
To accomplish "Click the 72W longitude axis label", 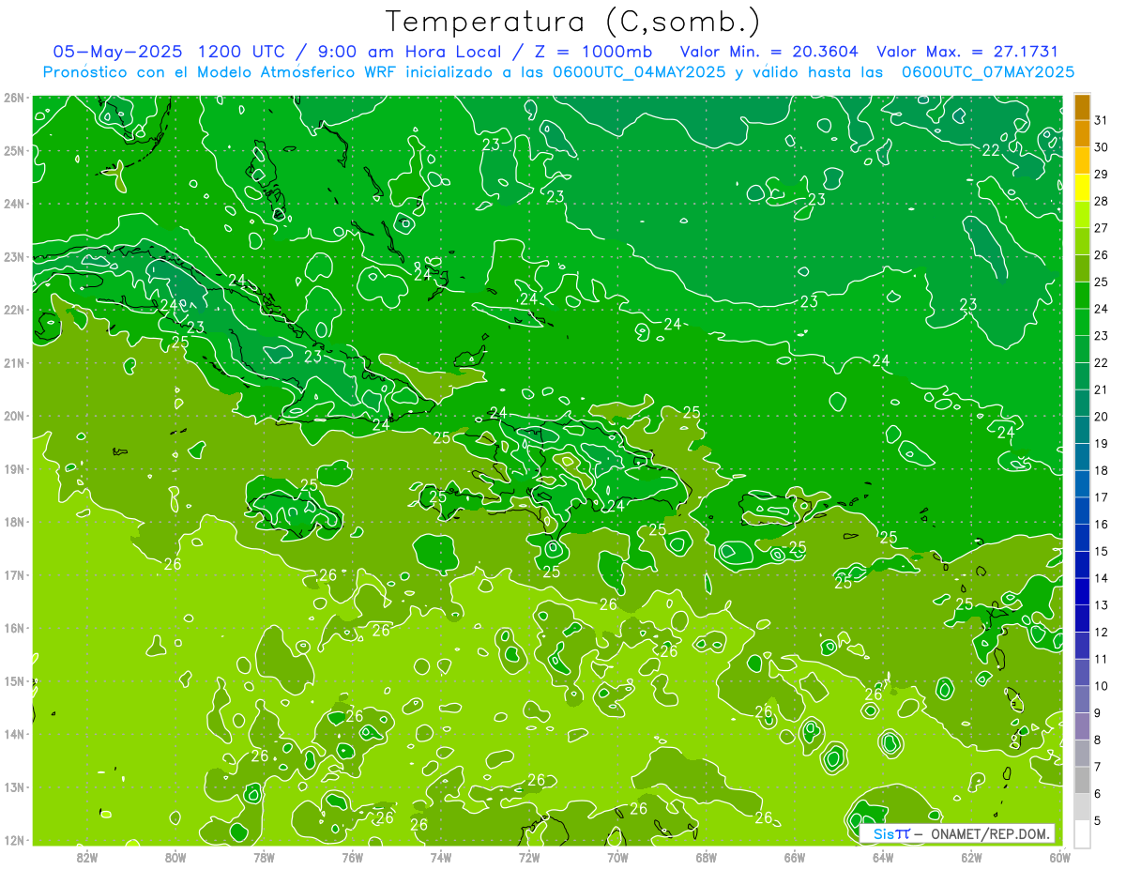I will 529,857.
